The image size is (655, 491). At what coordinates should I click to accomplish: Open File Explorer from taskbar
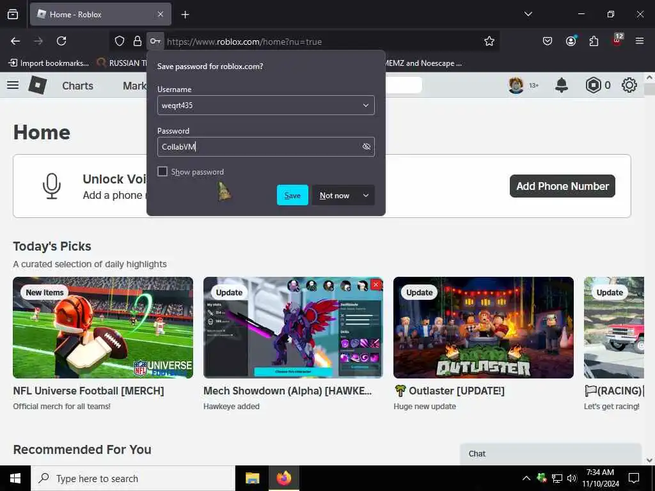pos(252,478)
